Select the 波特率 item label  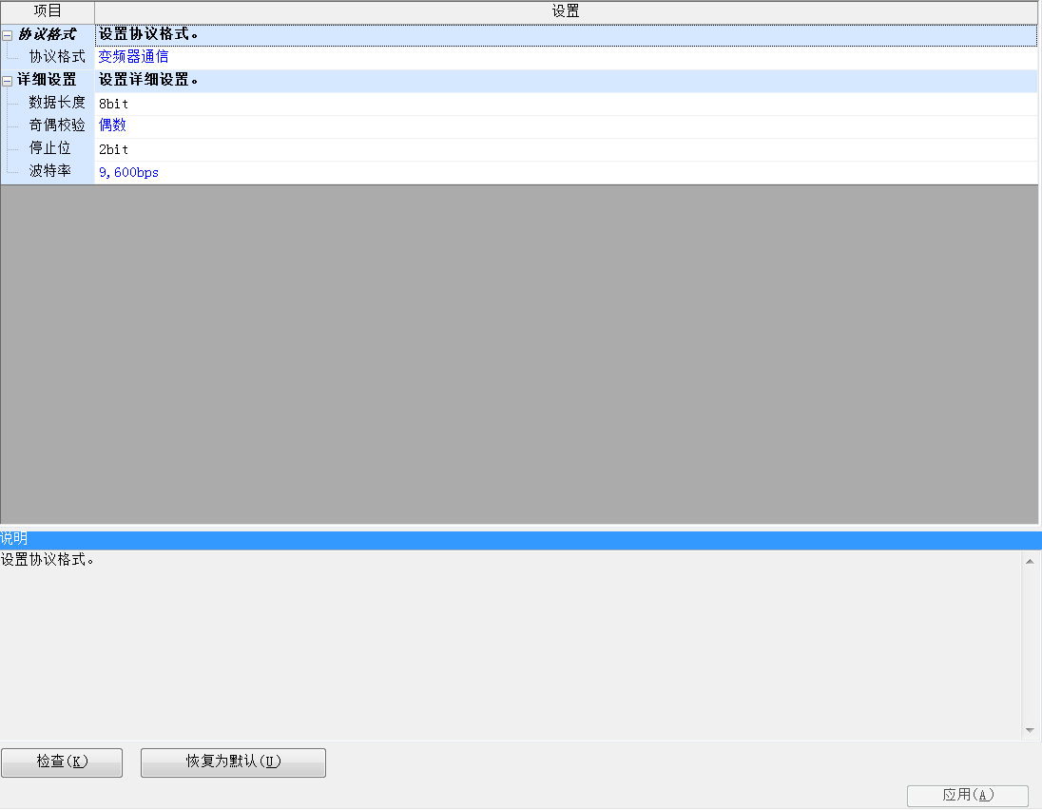click(49, 172)
